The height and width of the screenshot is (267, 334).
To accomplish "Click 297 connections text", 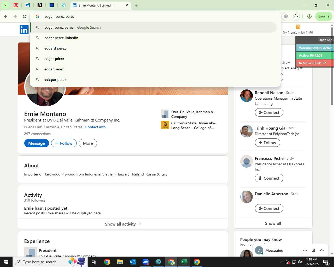I will tap(37, 134).
